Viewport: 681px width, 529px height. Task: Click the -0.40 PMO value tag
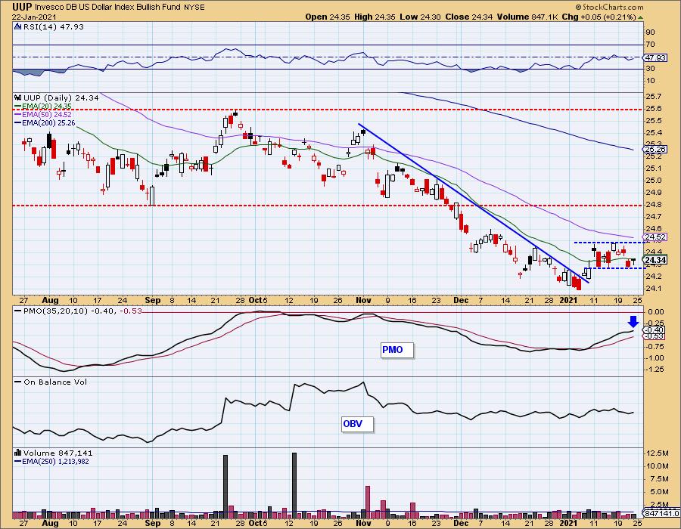tap(655, 330)
